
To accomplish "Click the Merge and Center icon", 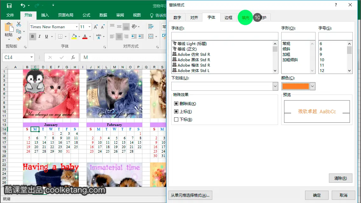I will (151, 36).
